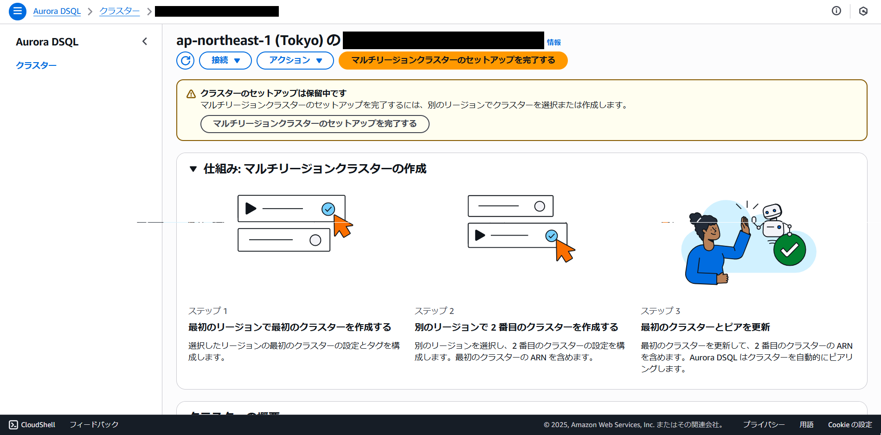The width and height of the screenshot is (881, 435).
Task: Open プライバシー footer link
Action: (x=764, y=425)
